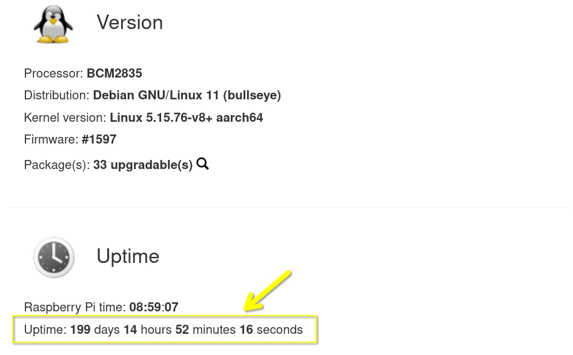Click the Kernel version label
Screen dimensions: 573x355
pyautogui.click(x=65, y=118)
